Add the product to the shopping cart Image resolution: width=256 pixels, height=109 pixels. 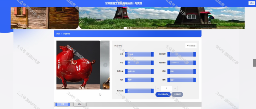click(x=163, y=94)
